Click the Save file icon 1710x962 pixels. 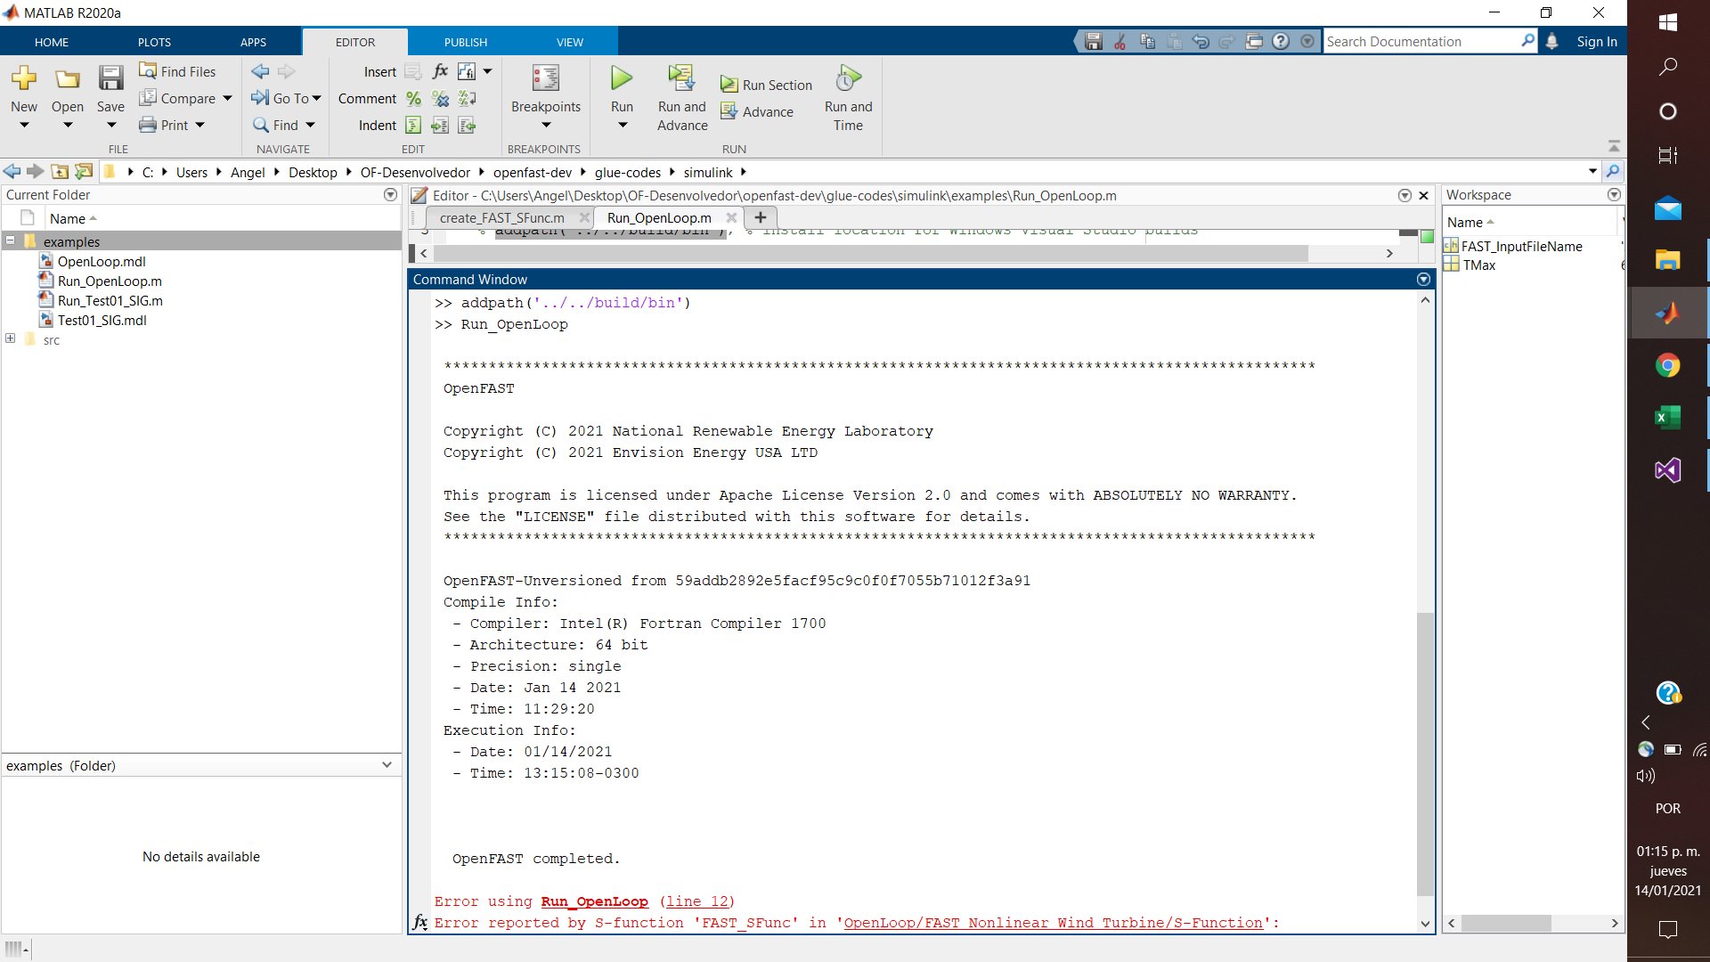[110, 79]
